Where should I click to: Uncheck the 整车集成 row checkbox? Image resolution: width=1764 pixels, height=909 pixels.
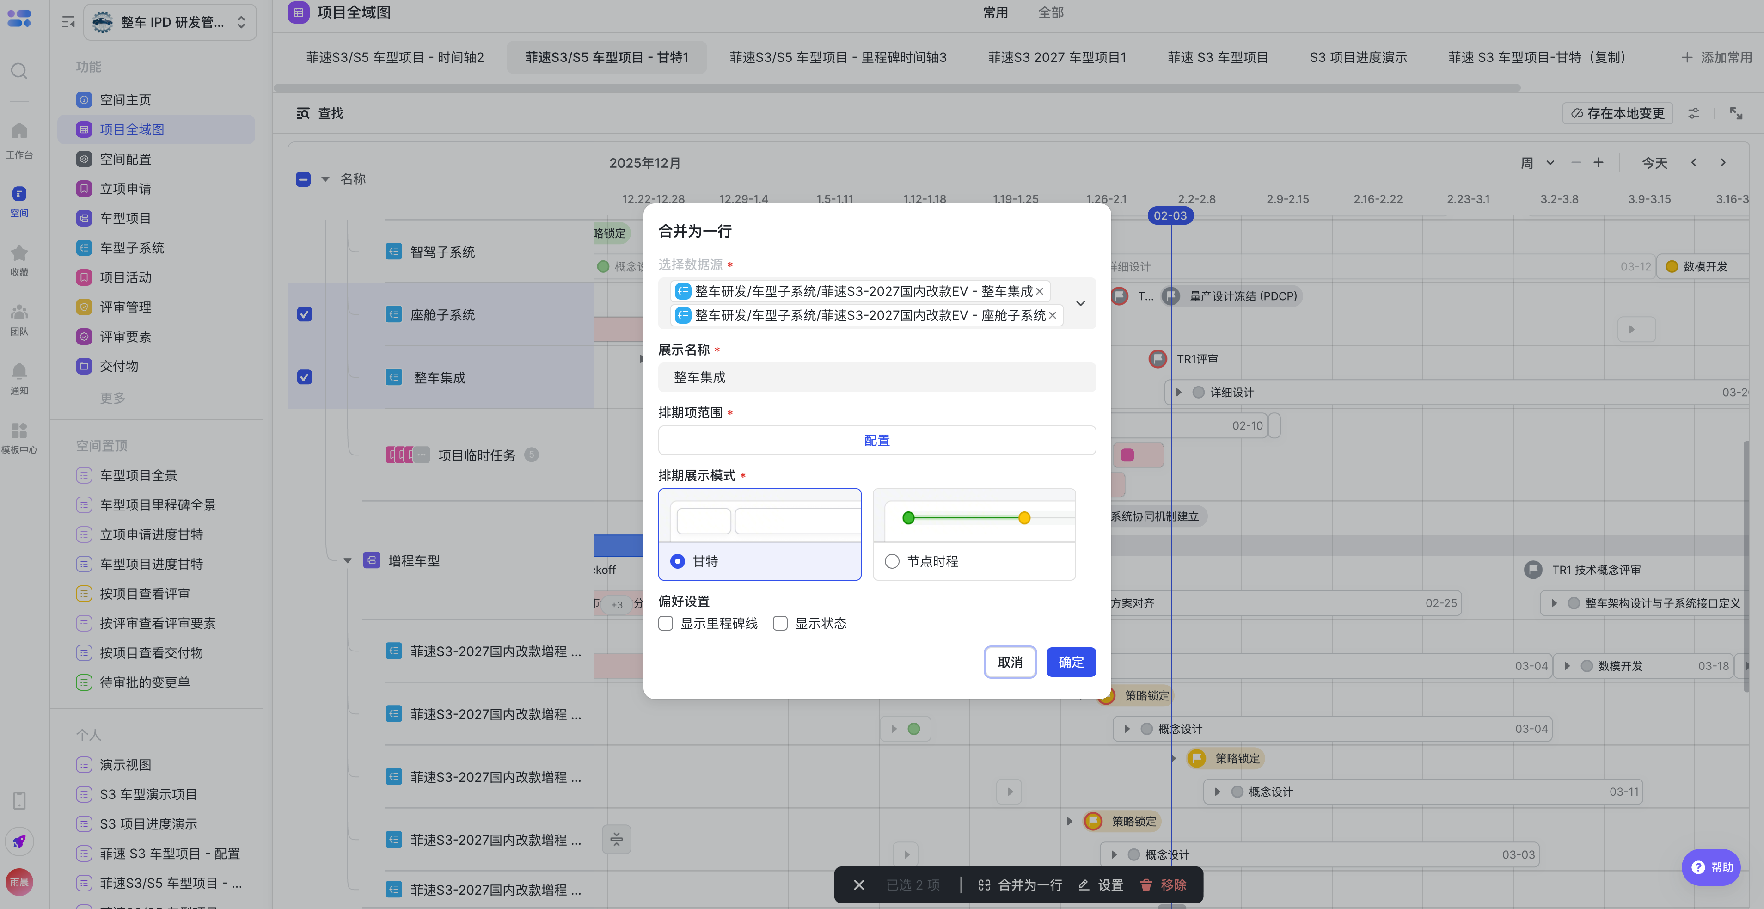point(305,377)
